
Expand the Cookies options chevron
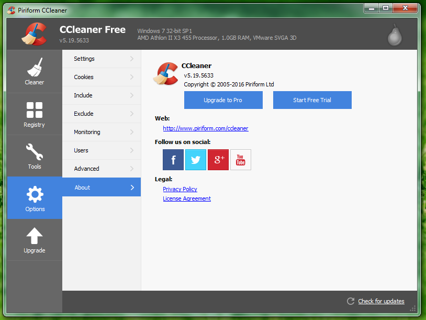click(x=132, y=77)
